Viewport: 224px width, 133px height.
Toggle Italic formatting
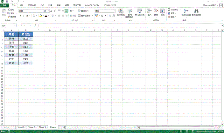pos(24,16)
